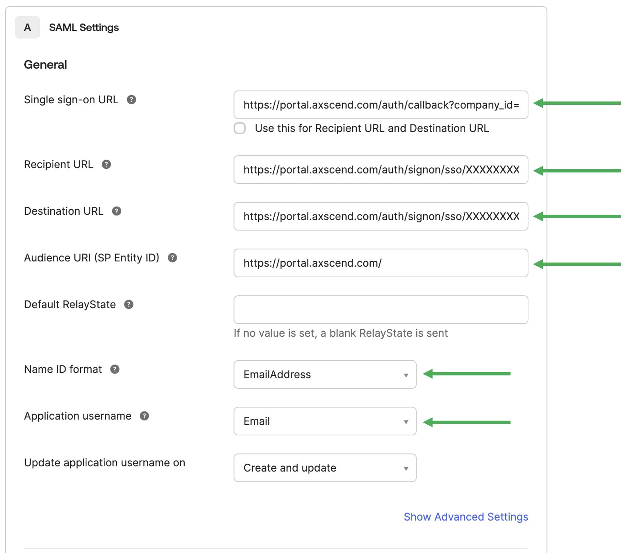Click the Application username help icon
This screenshot has height=553, width=631.
tap(145, 416)
